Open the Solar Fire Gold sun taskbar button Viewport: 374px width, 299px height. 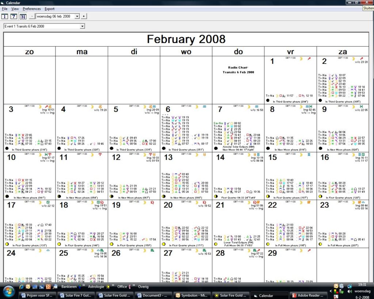pyautogui.click(x=230, y=295)
